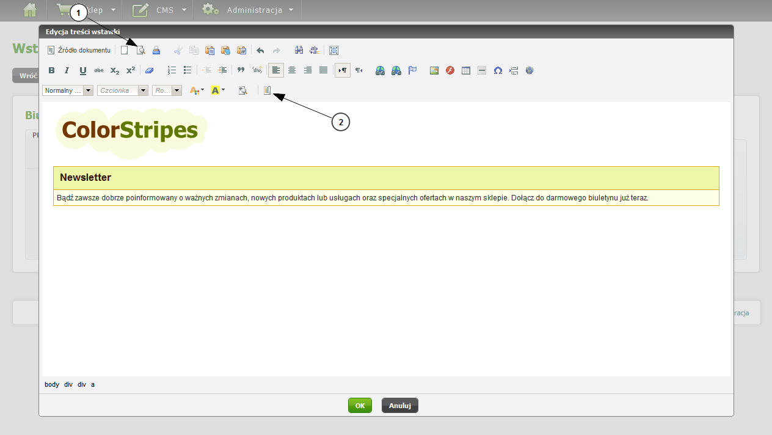Insert an image with the Image icon
Viewport: 772px width, 435px height.
434,70
